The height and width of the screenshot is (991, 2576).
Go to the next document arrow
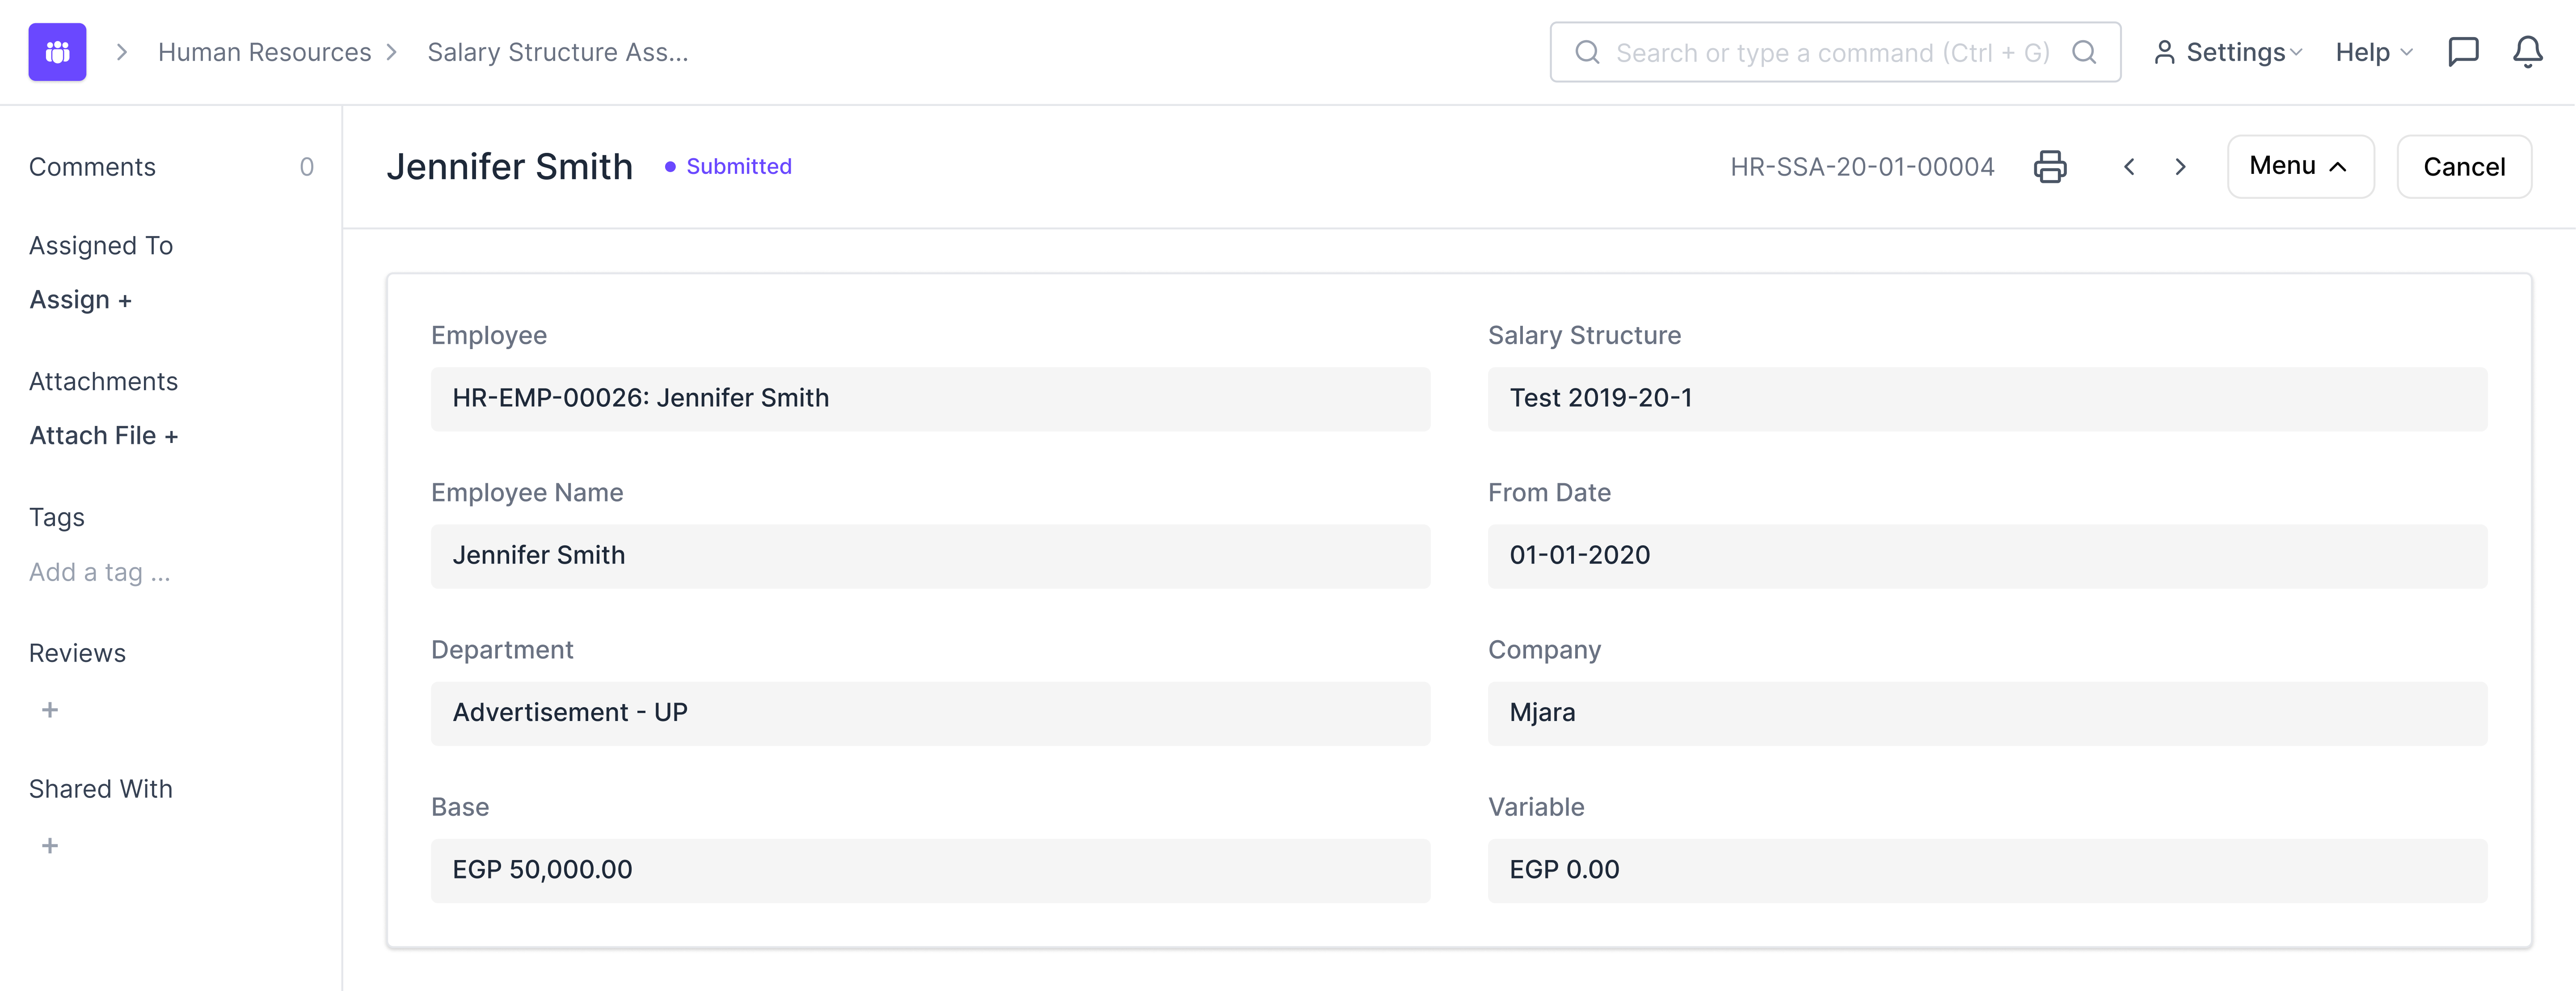click(2181, 166)
